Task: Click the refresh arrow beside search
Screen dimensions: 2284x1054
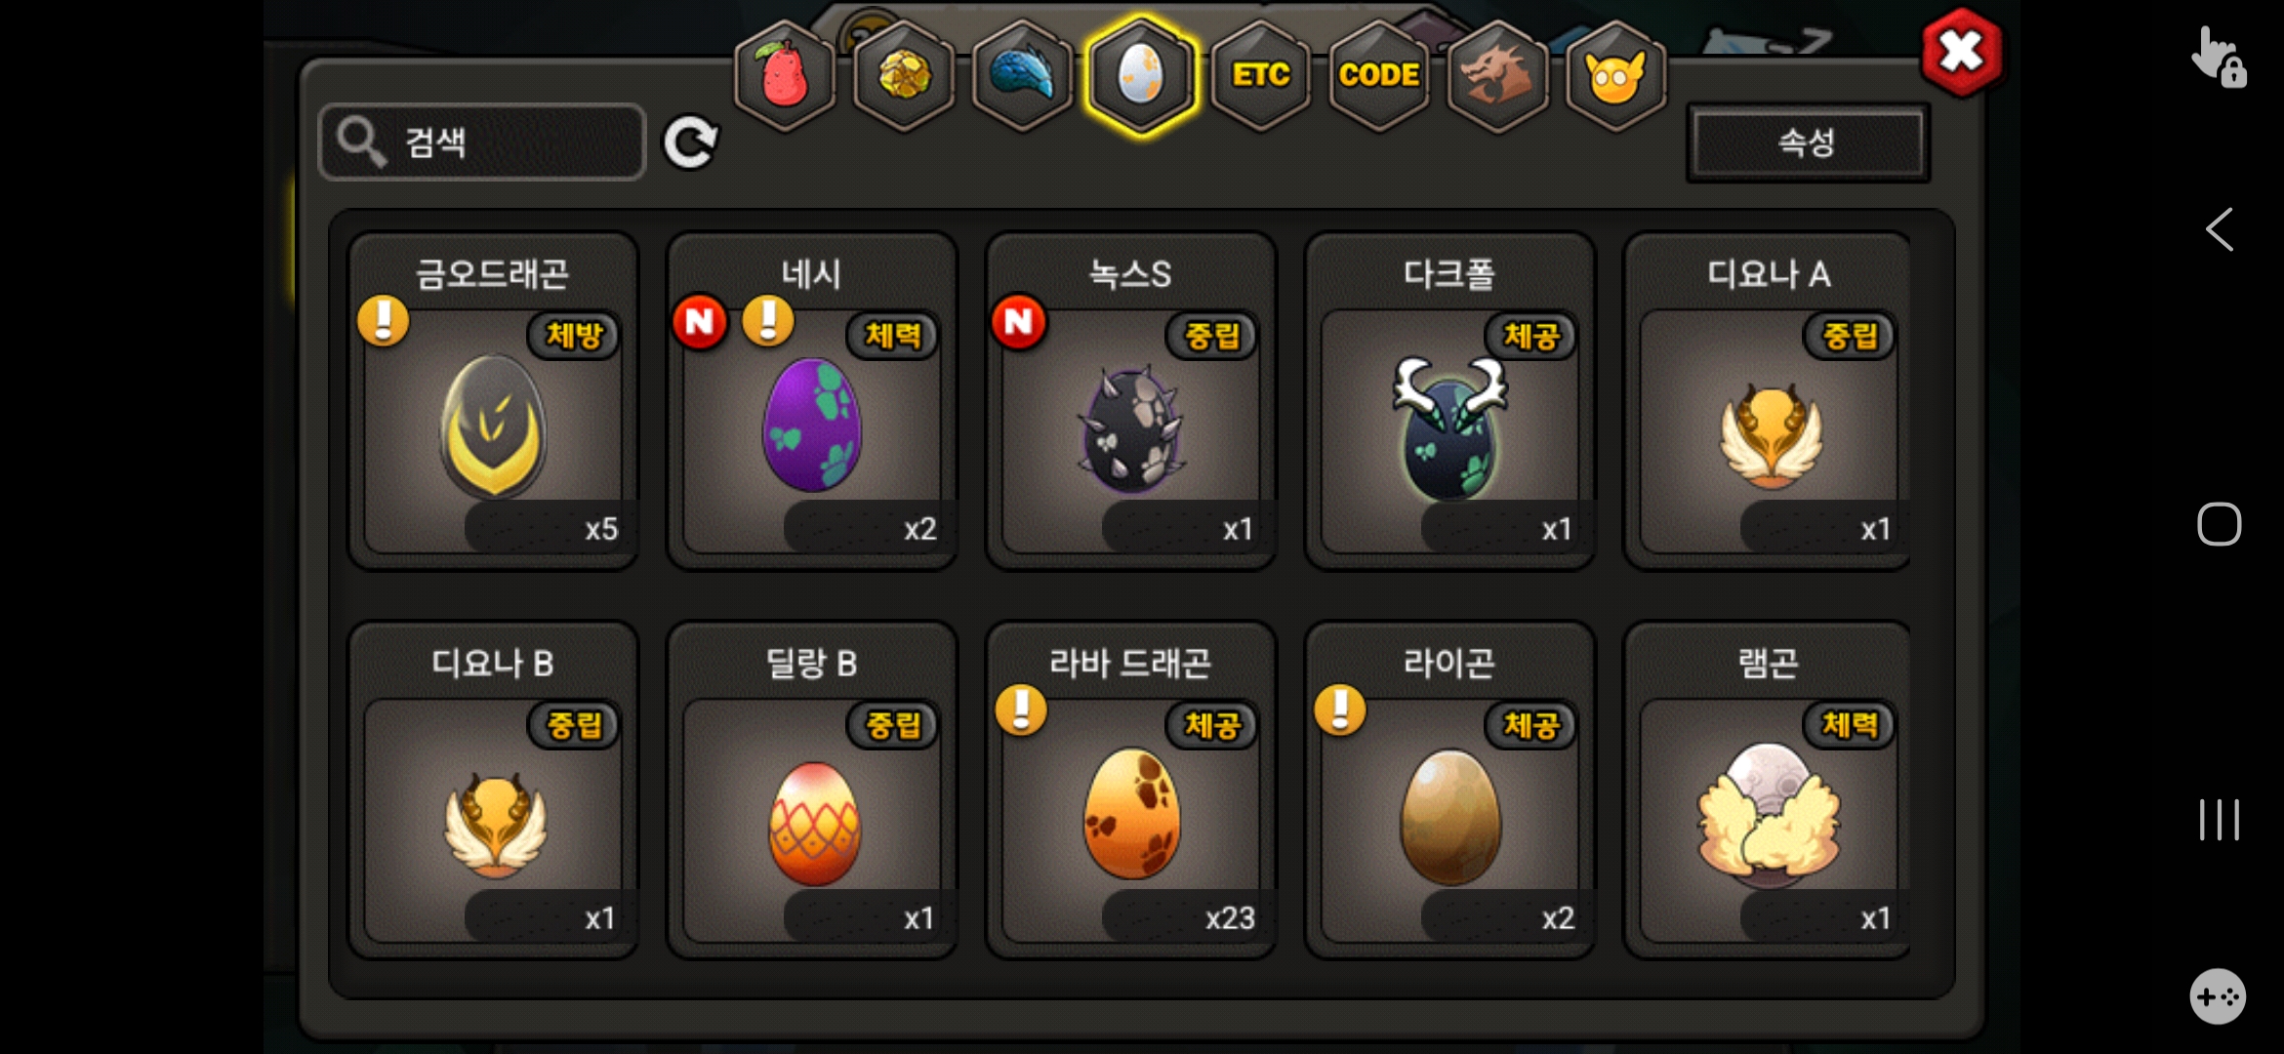Action: (690, 143)
